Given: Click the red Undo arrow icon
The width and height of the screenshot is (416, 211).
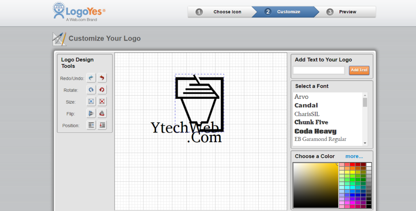Looking at the screenshot, I should coord(102,78).
